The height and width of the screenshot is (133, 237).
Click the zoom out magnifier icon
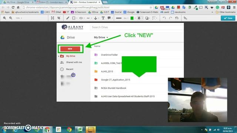click(11, 18)
